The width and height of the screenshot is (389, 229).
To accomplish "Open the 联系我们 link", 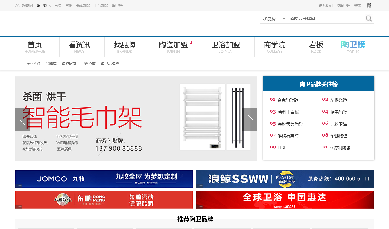I will (x=326, y=6).
